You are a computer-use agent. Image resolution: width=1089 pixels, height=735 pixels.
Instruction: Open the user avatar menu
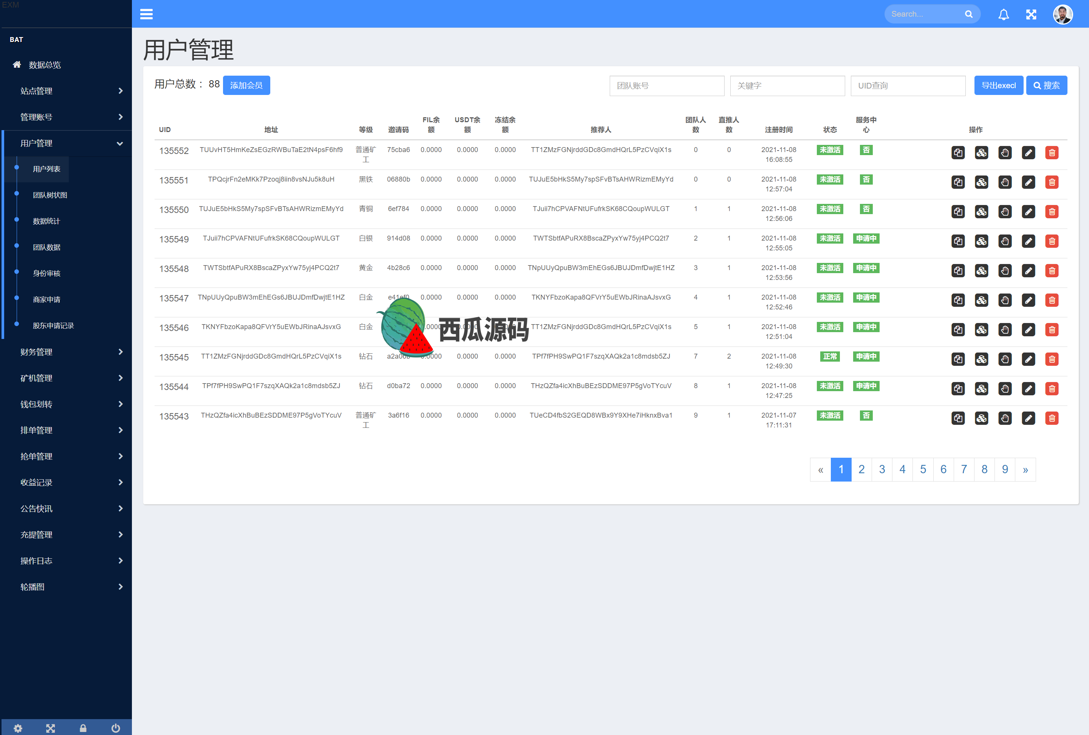[1062, 14]
